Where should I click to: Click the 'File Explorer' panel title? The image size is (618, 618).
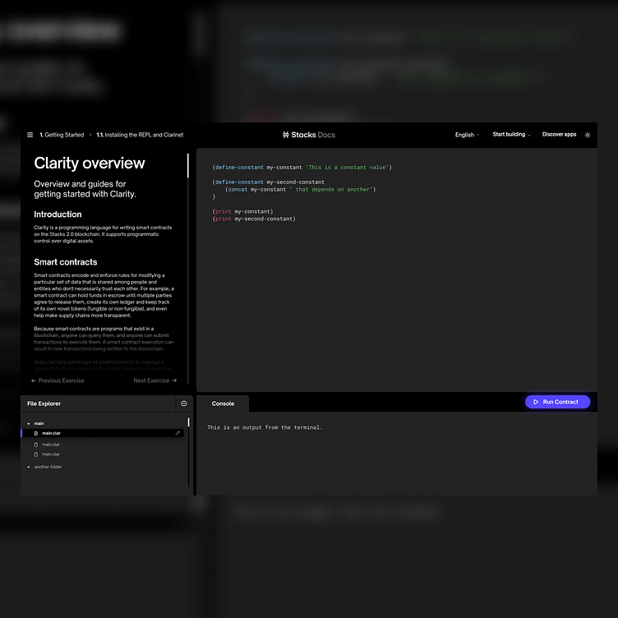coord(44,404)
